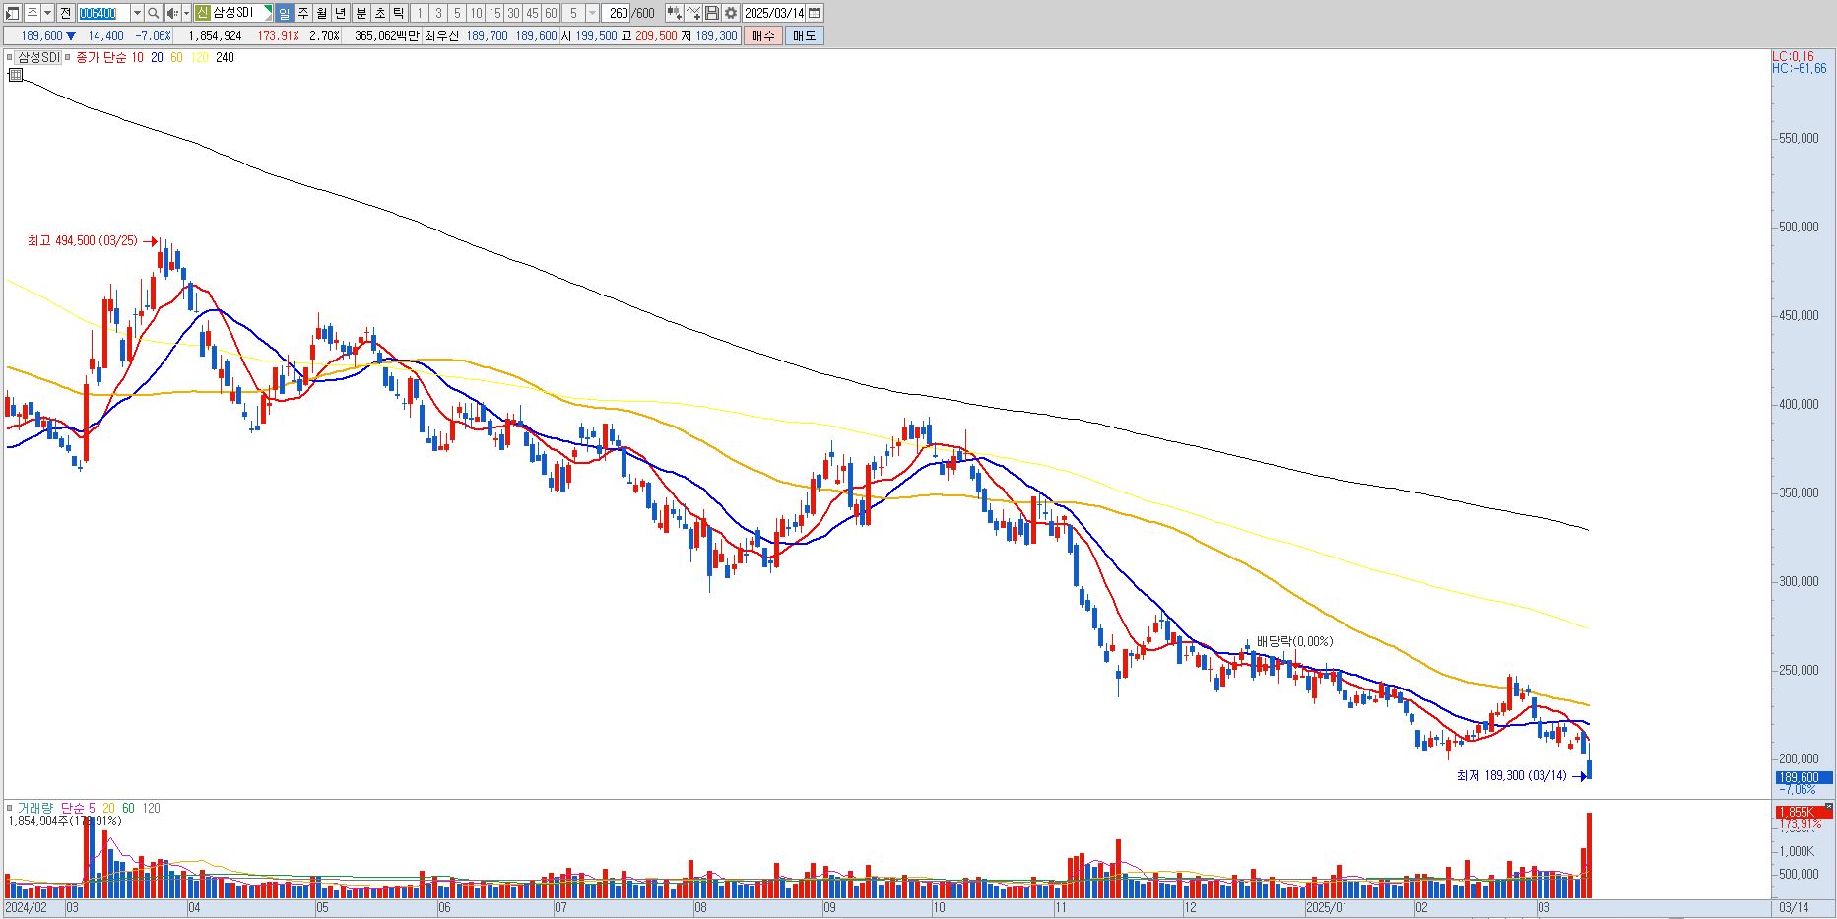The image size is (1837, 919).
Task: Select monthly (월) chart period
Action: 321,13
